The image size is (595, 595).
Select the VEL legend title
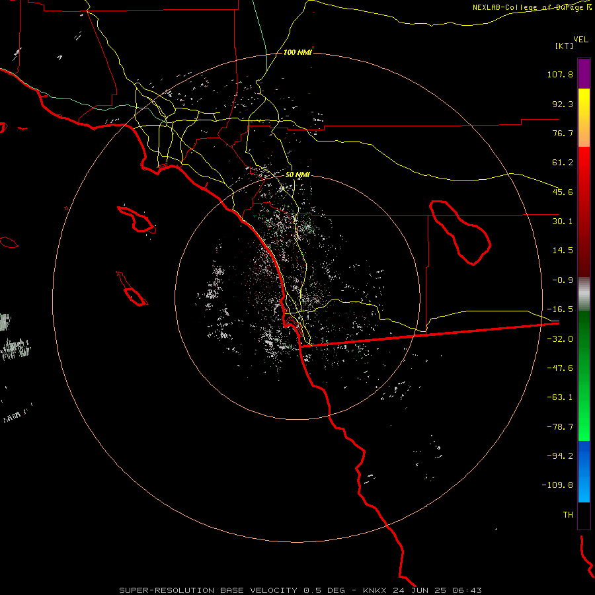[x=580, y=40]
